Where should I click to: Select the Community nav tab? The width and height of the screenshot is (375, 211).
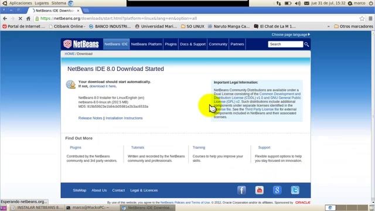coord(218,45)
